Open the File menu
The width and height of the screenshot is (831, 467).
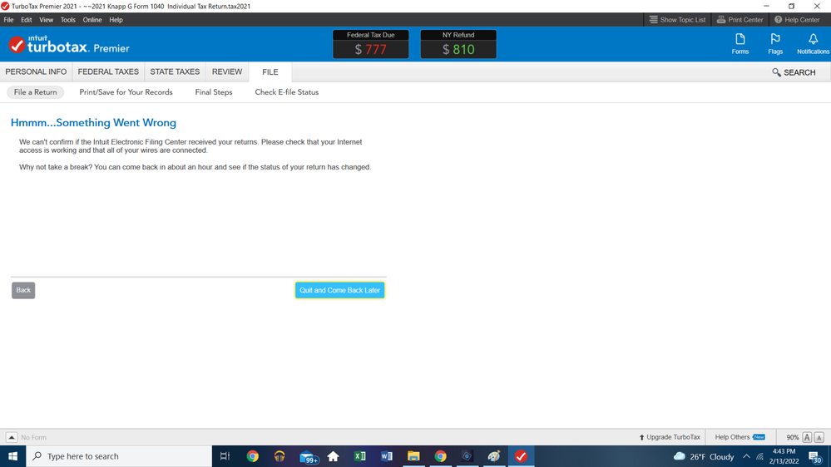(8, 20)
